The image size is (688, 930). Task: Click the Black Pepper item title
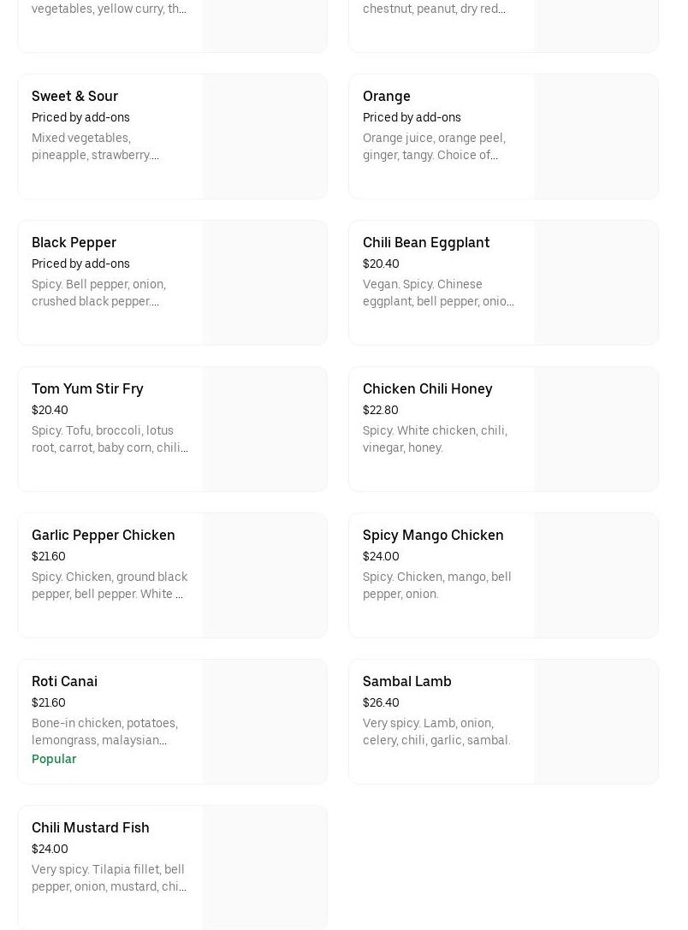click(x=74, y=242)
